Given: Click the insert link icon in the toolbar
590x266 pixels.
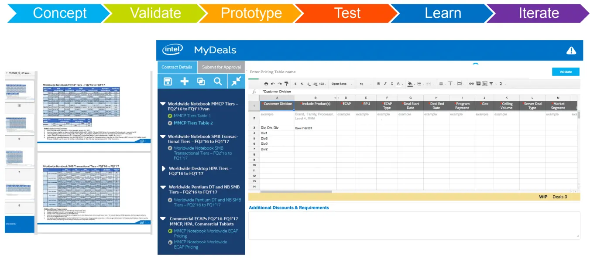Looking at the screenshot, I should [x=471, y=84].
